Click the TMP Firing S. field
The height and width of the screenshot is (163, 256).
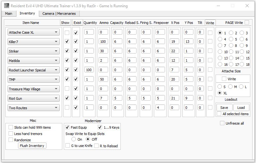[x=146, y=79]
